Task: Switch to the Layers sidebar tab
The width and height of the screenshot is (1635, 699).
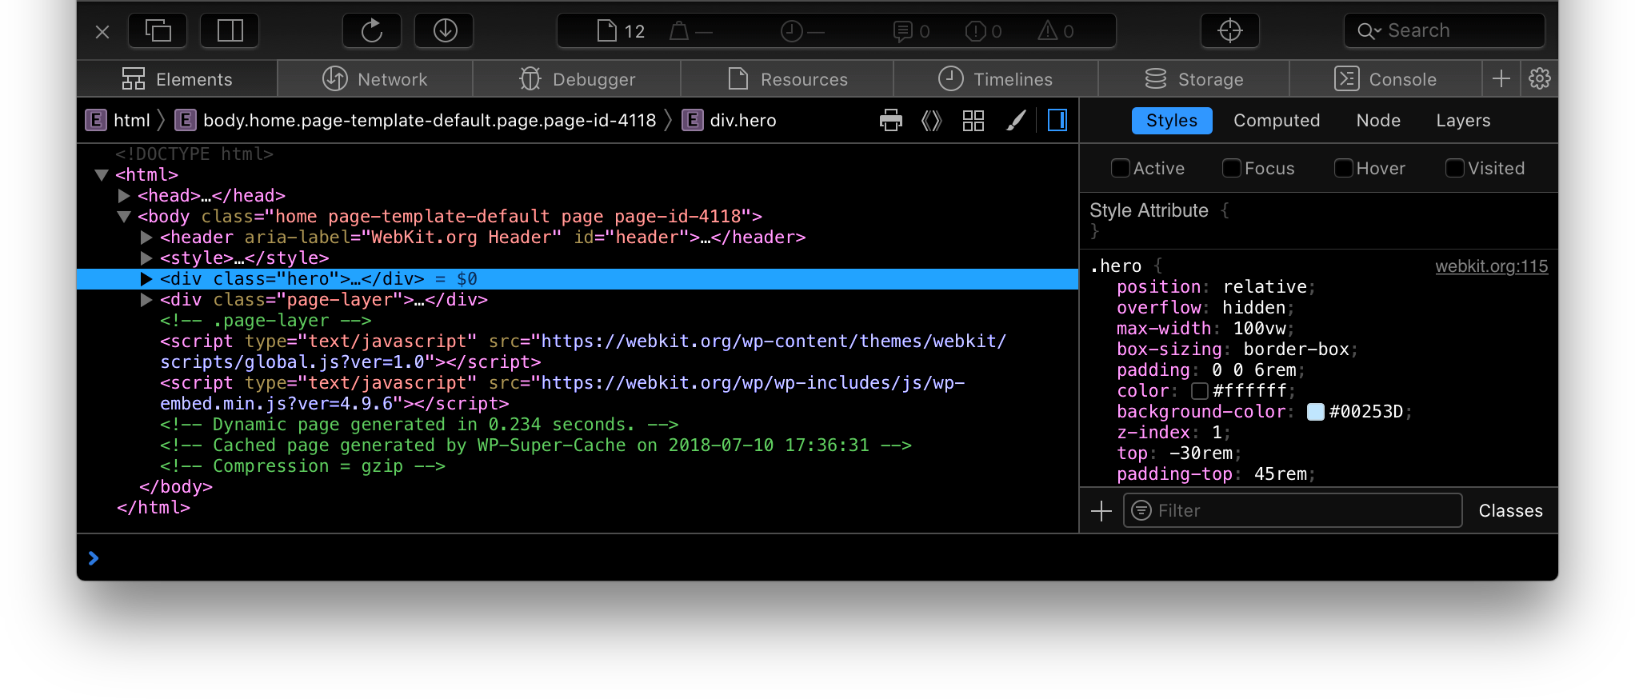Action: coord(1463,121)
